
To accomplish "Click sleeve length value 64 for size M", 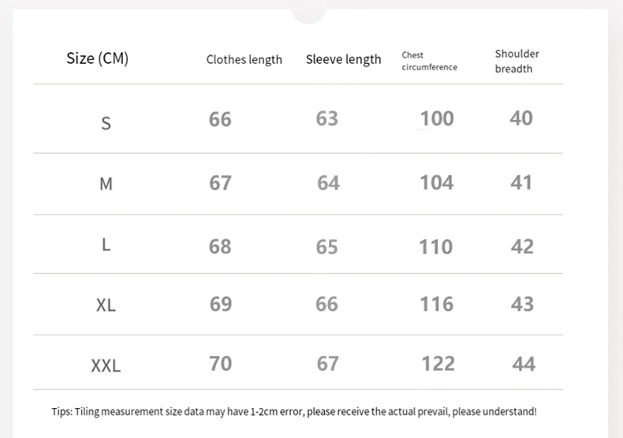I will coord(328,183).
